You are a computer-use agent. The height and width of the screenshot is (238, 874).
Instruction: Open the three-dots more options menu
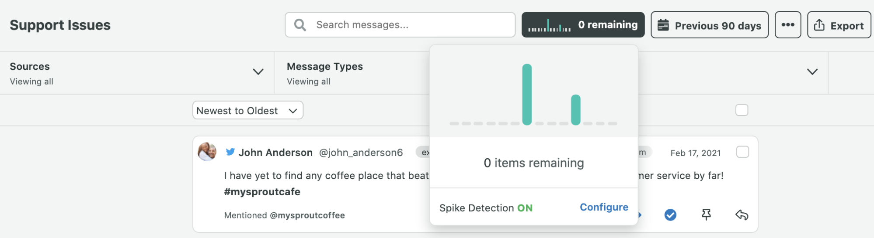(788, 25)
